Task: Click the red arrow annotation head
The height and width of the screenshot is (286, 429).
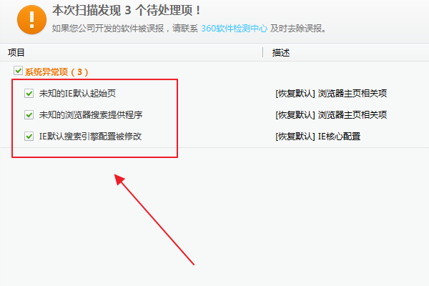Action: pyautogui.click(x=120, y=179)
